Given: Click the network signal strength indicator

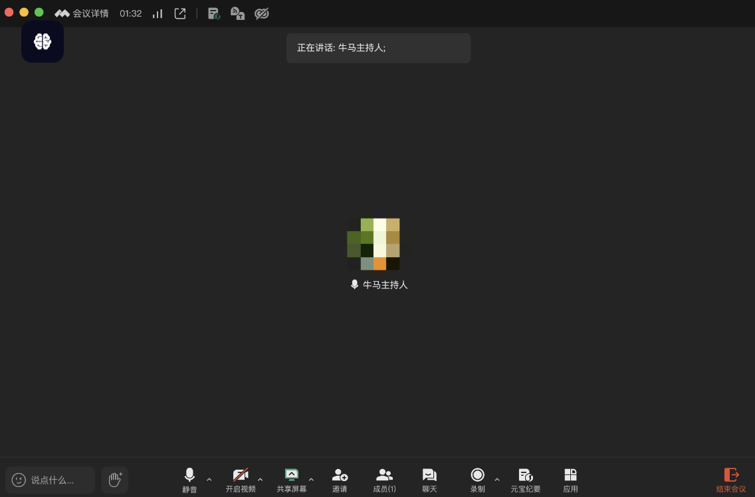Looking at the screenshot, I should 157,13.
